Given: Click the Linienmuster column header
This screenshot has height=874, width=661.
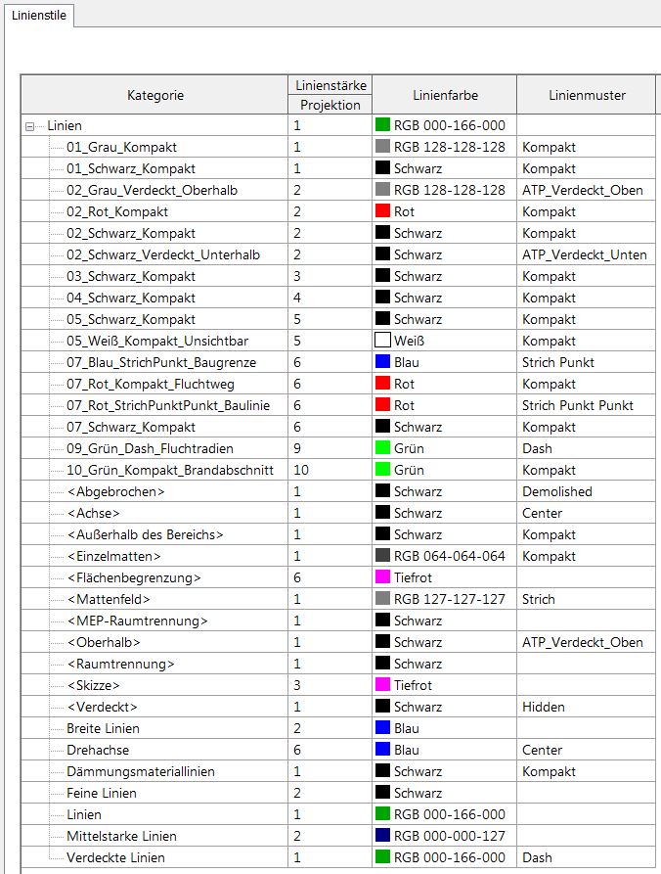Looking at the screenshot, I should [587, 95].
